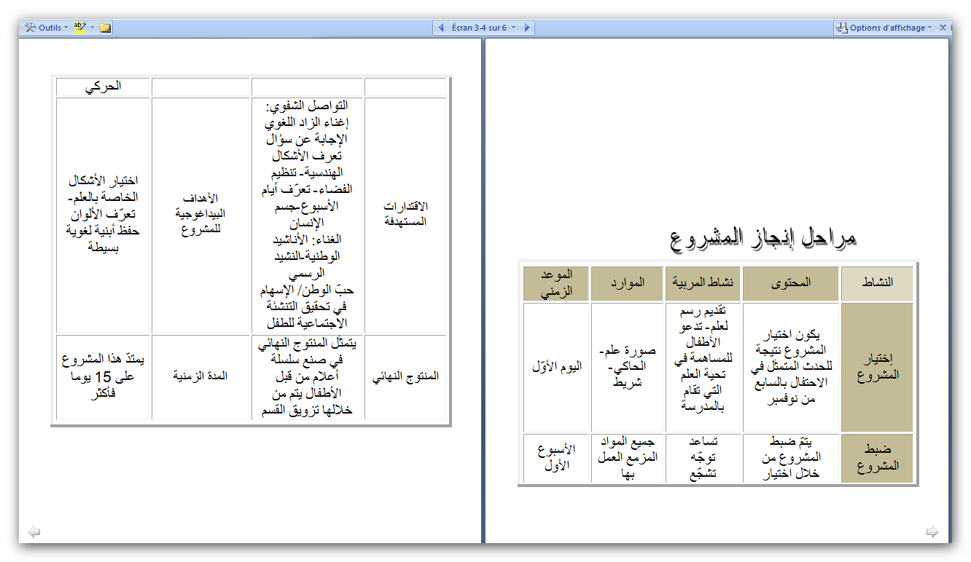The width and height of the screenshot is (971, 562).
Task: Go to previous screen with left arrow
Action: (x=440, y=28)
